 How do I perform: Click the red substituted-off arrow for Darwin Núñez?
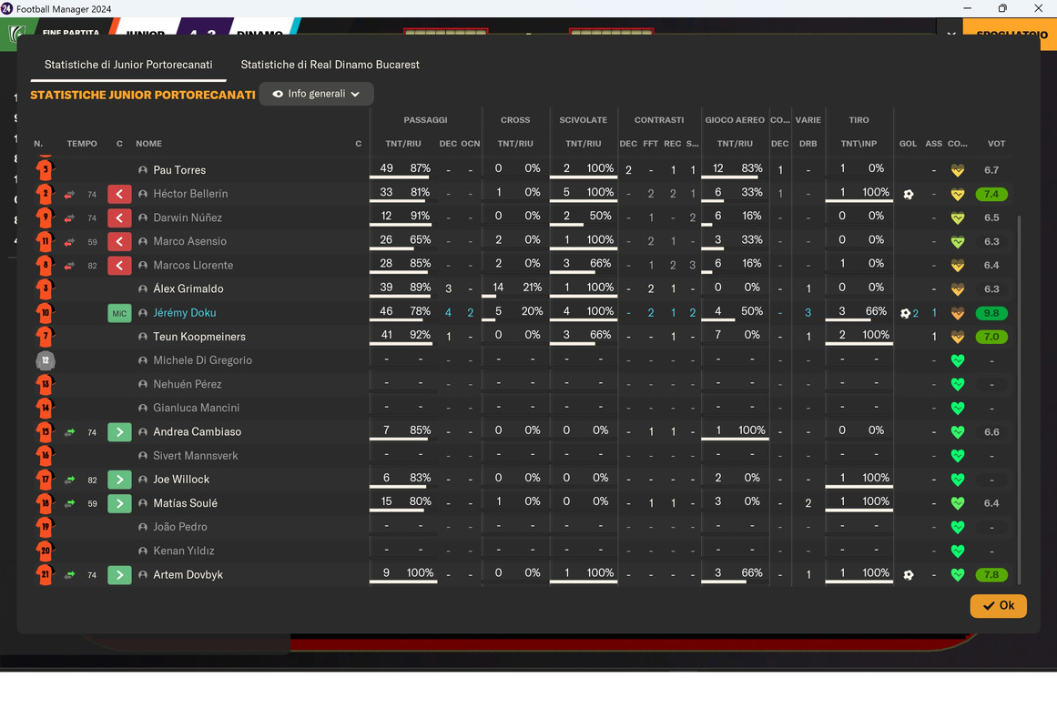pos(119,217)
